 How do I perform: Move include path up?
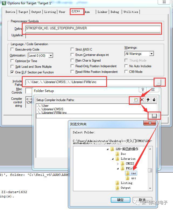[x=148, y=100]
